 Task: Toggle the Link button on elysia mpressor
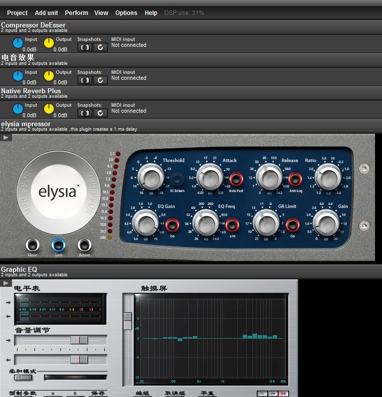[x=58, y=245]
